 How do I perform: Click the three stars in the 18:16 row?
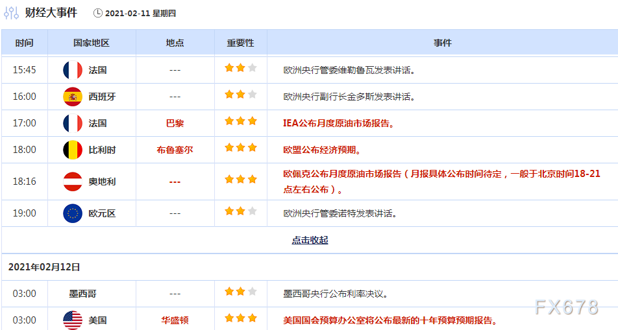pyautogui.click(x=241, y=180)
